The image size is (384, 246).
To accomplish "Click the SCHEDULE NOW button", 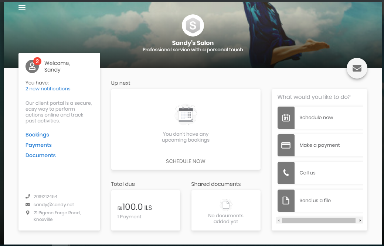I will point(186,161).
